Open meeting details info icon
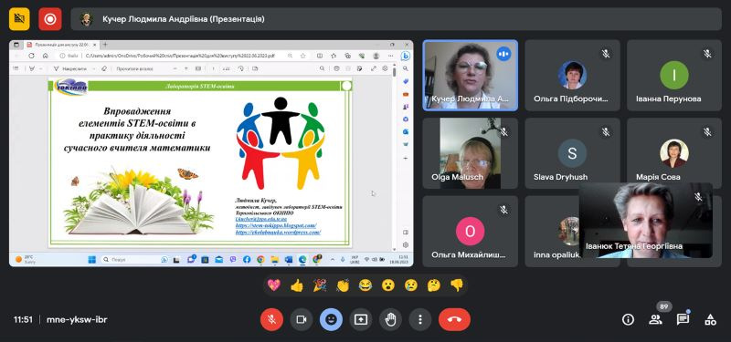This screenshot has height=342, width=731. [628, 320]
